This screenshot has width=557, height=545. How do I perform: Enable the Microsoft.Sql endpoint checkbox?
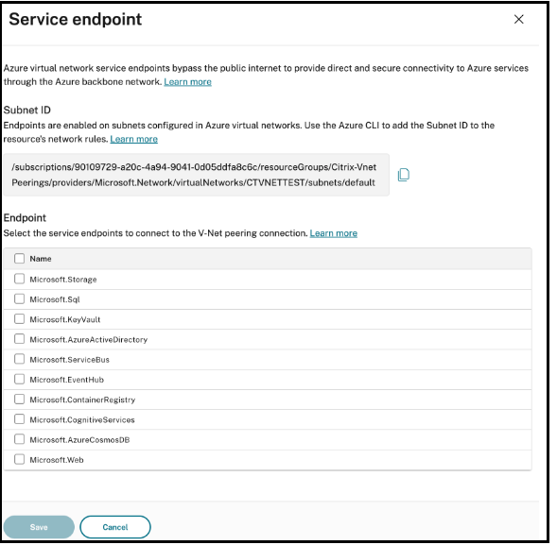coord(19,299)
